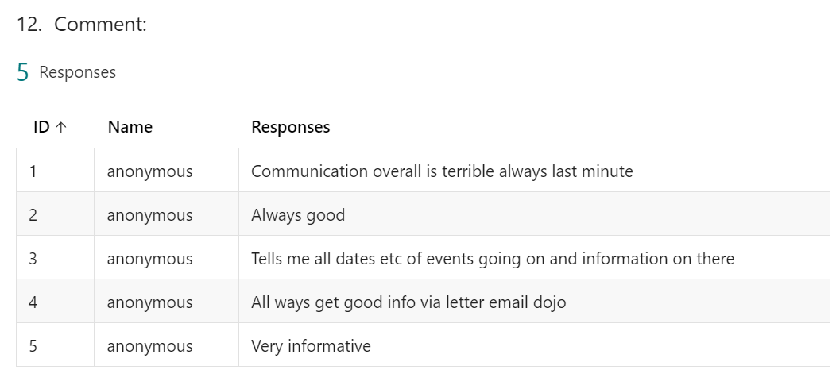The height and width of the screenshot is (389, 840).
Task: Open the '12. Comment:' question title
Action: 81,24
